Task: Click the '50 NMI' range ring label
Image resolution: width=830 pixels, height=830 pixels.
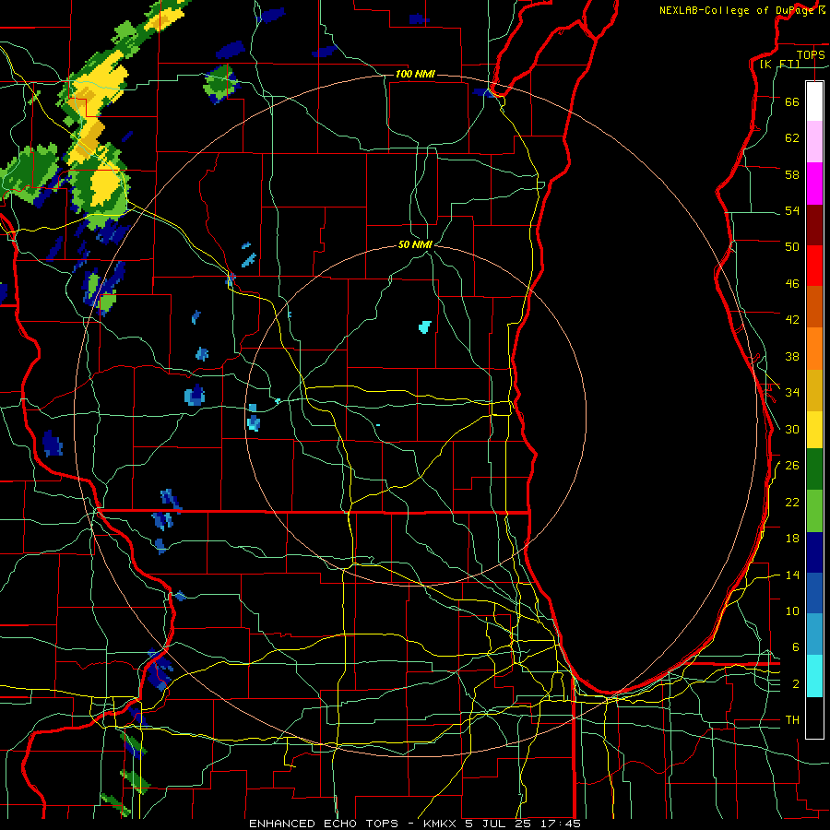Action: [415, 244]
